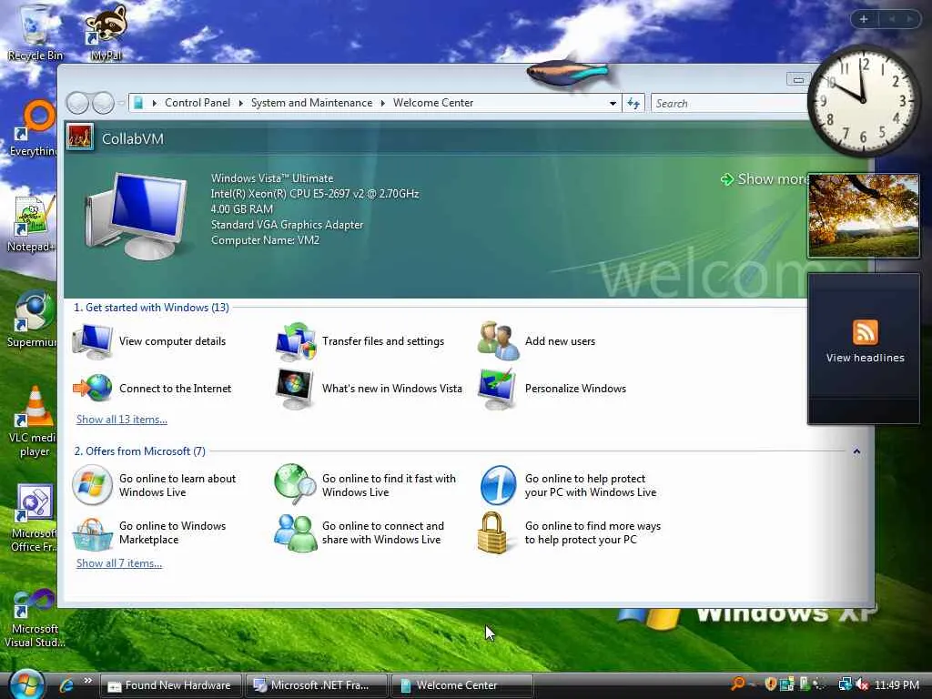Image resolution: width=932 pixels, height=699 pixels.
Task: Click the Show more details link
Action: pos(765,179)
